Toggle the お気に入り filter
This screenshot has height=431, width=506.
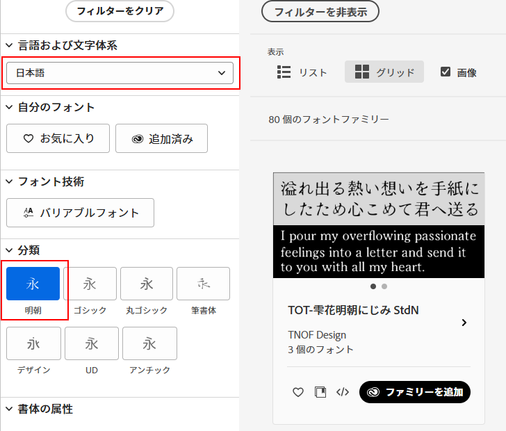pyautogui.click(x=58, y=138)
